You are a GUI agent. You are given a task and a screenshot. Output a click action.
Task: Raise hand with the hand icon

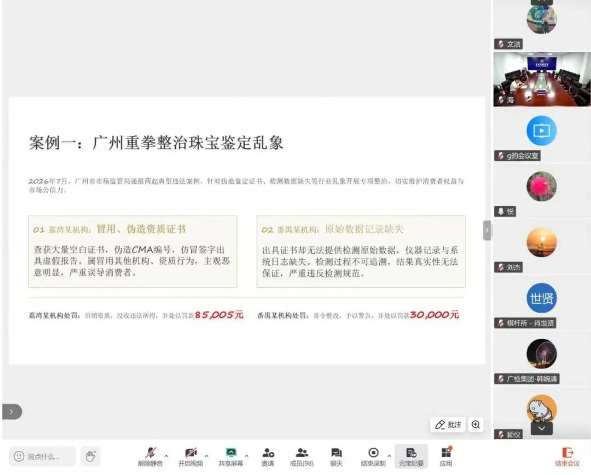pos(91,456)
